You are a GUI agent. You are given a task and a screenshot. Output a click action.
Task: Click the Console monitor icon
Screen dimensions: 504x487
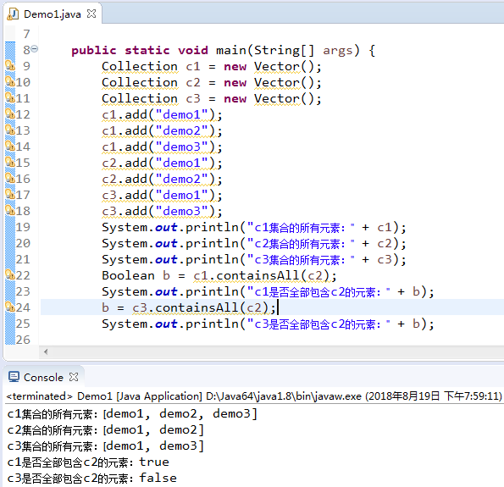point(14,377)
